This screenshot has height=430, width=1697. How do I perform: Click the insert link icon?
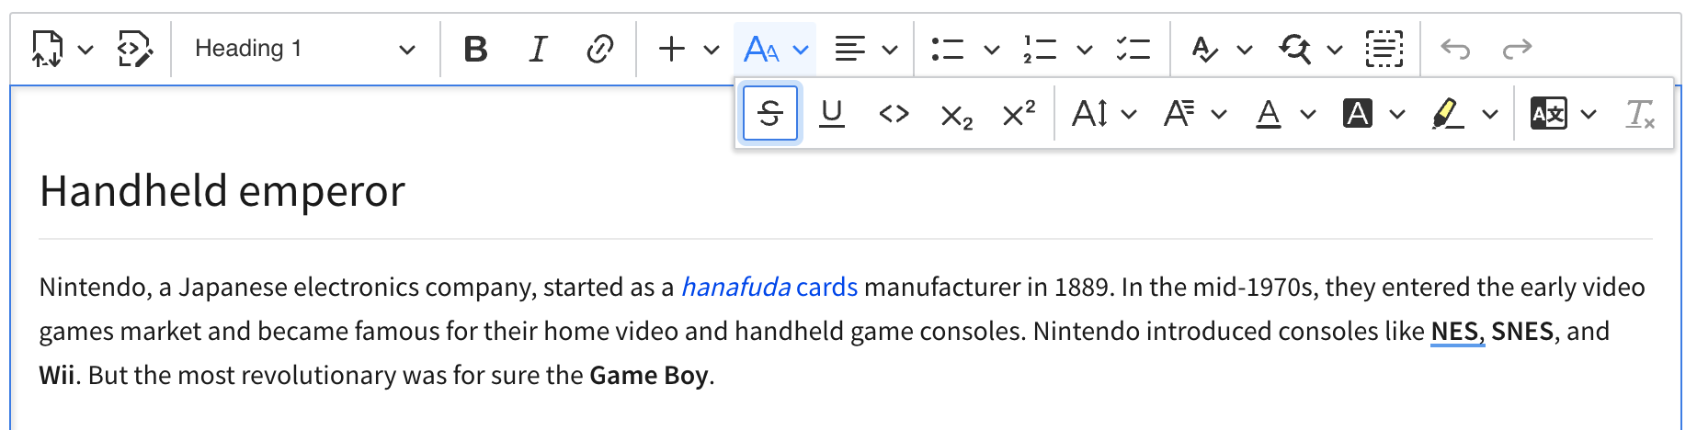click(x=599, y=49)
